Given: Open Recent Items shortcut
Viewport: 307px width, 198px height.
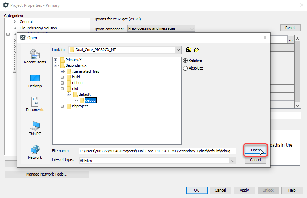Looking at the screenshot, I should pos(35,57).
